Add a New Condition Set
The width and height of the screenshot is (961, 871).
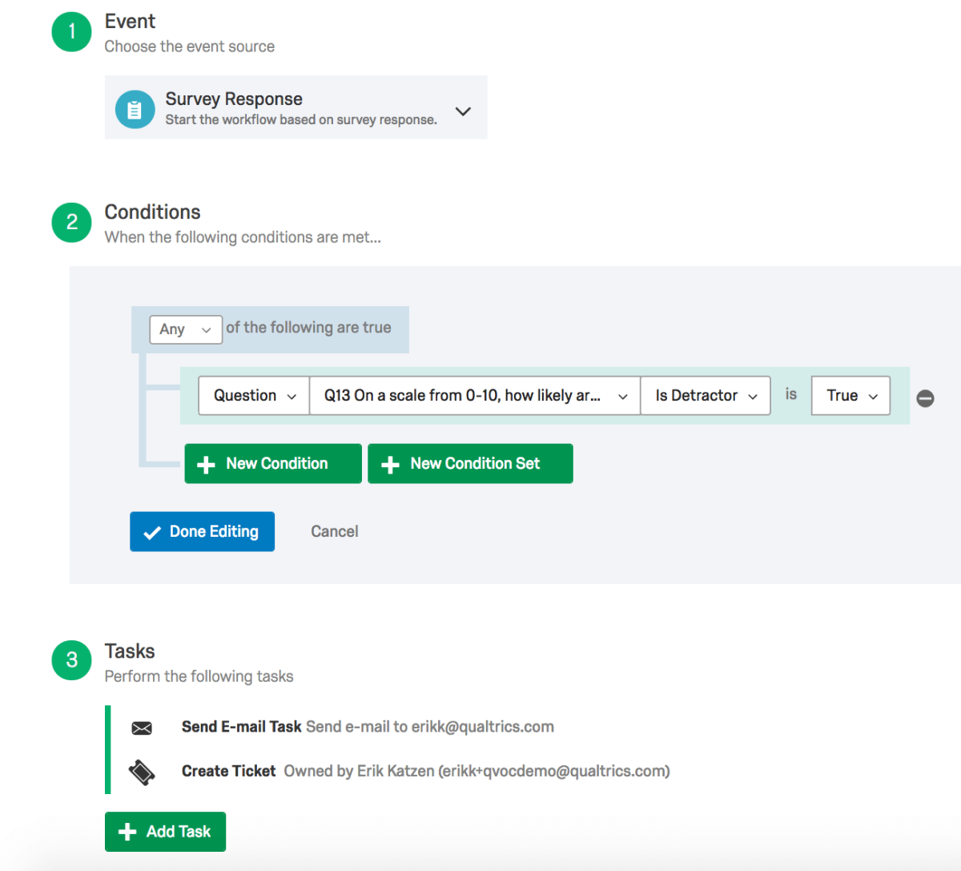click(470, 464)
